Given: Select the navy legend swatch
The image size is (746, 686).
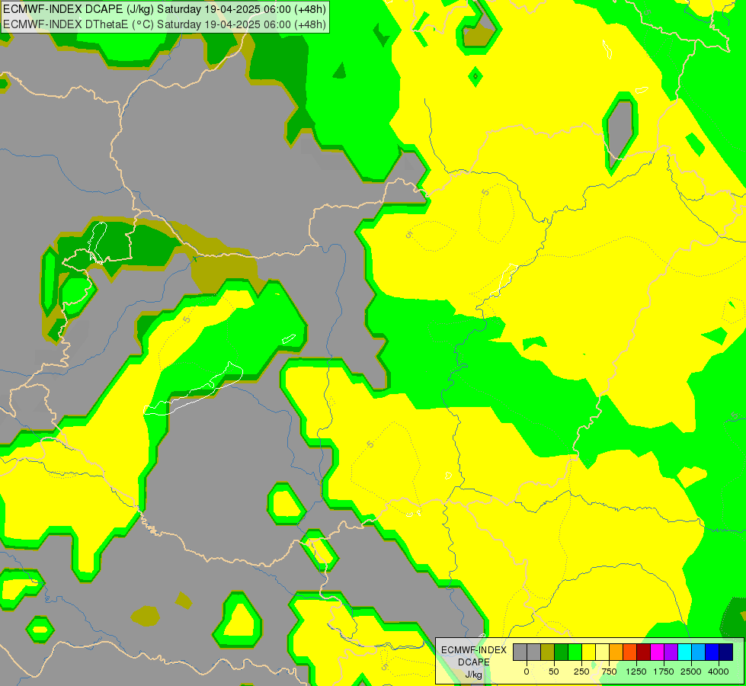Looking at the screenshot, I should point(726,652).
